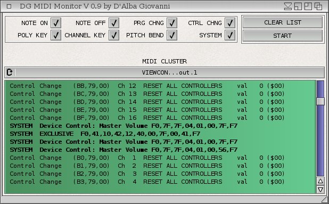Select the Master Volume row ending 56,F7
329x204 pixels.
(160, 150)
